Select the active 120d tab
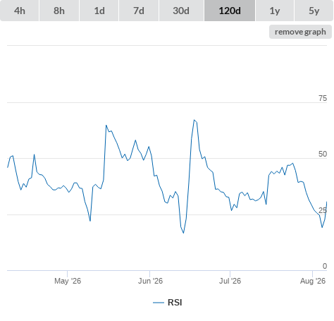 click(x=230, y=11)
